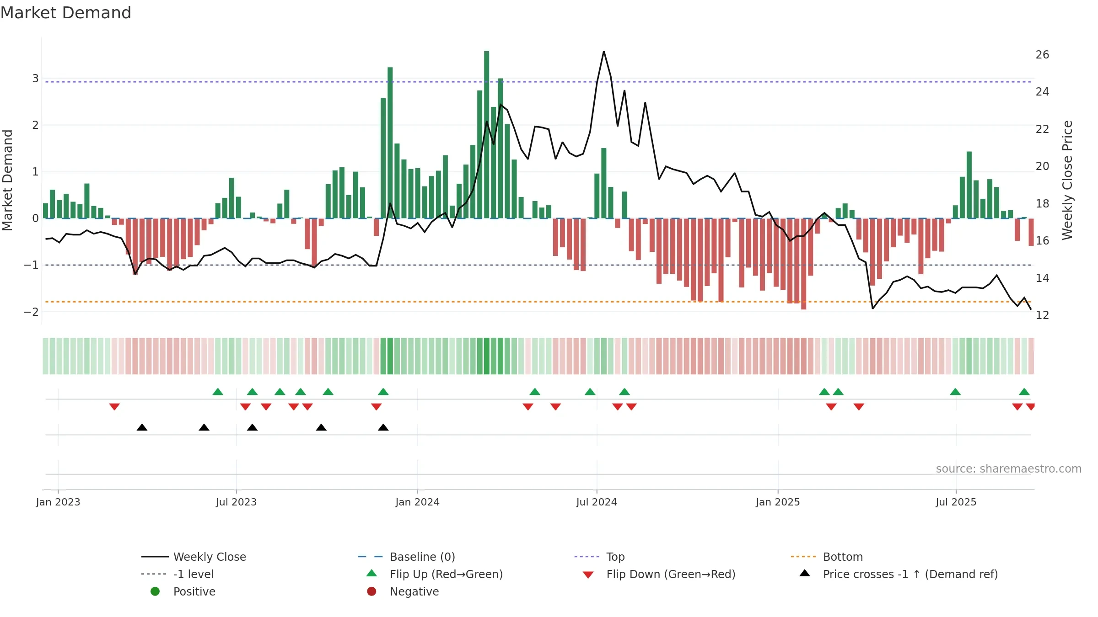Click the Jul 2023 axis label
This screenshot has width=1098, height=617.
(x=236, y=502)
